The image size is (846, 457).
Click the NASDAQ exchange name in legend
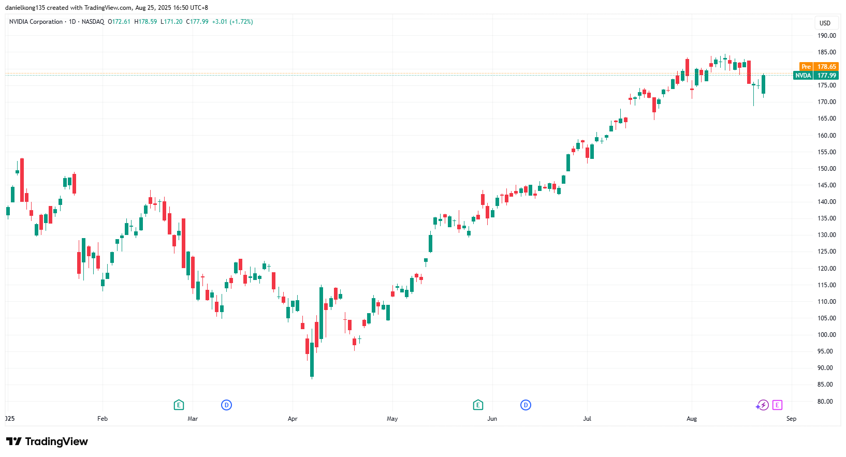(x=93, y=22)
